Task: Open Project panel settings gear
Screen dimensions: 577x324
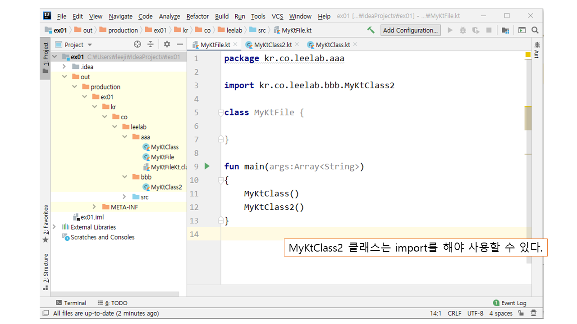Action: coord(167,44)
